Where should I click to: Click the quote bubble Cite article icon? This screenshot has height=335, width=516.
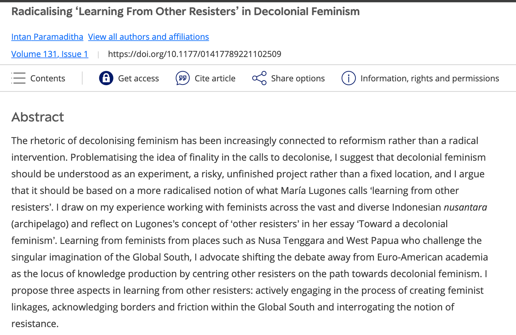(x=183, y=78)
